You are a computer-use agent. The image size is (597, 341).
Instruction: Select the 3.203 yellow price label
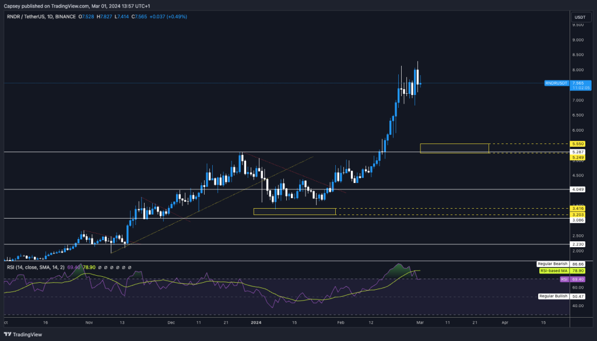pyautogui.click(x=578, y=215)
